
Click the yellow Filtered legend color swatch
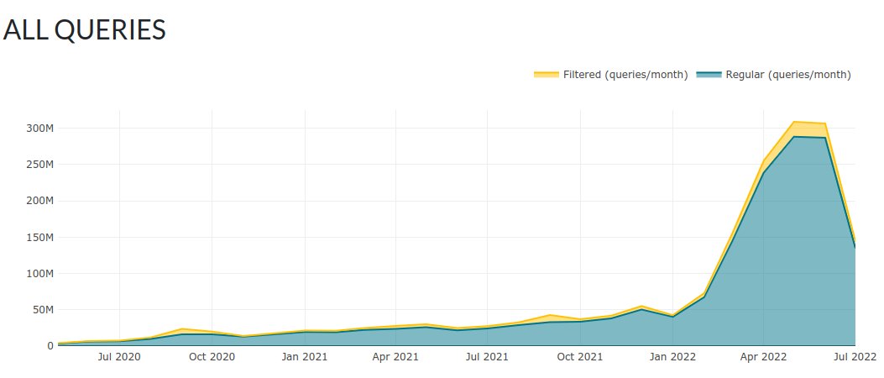click(x=547, y=75)
